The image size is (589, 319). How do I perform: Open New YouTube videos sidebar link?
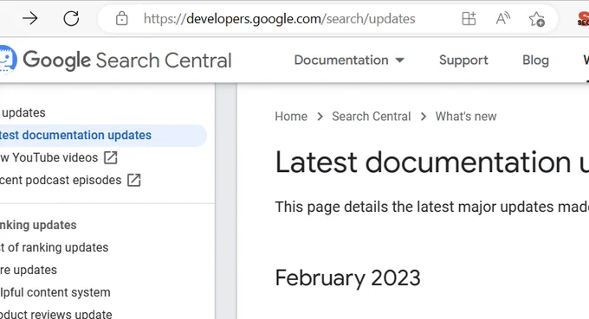pos(49,157)
